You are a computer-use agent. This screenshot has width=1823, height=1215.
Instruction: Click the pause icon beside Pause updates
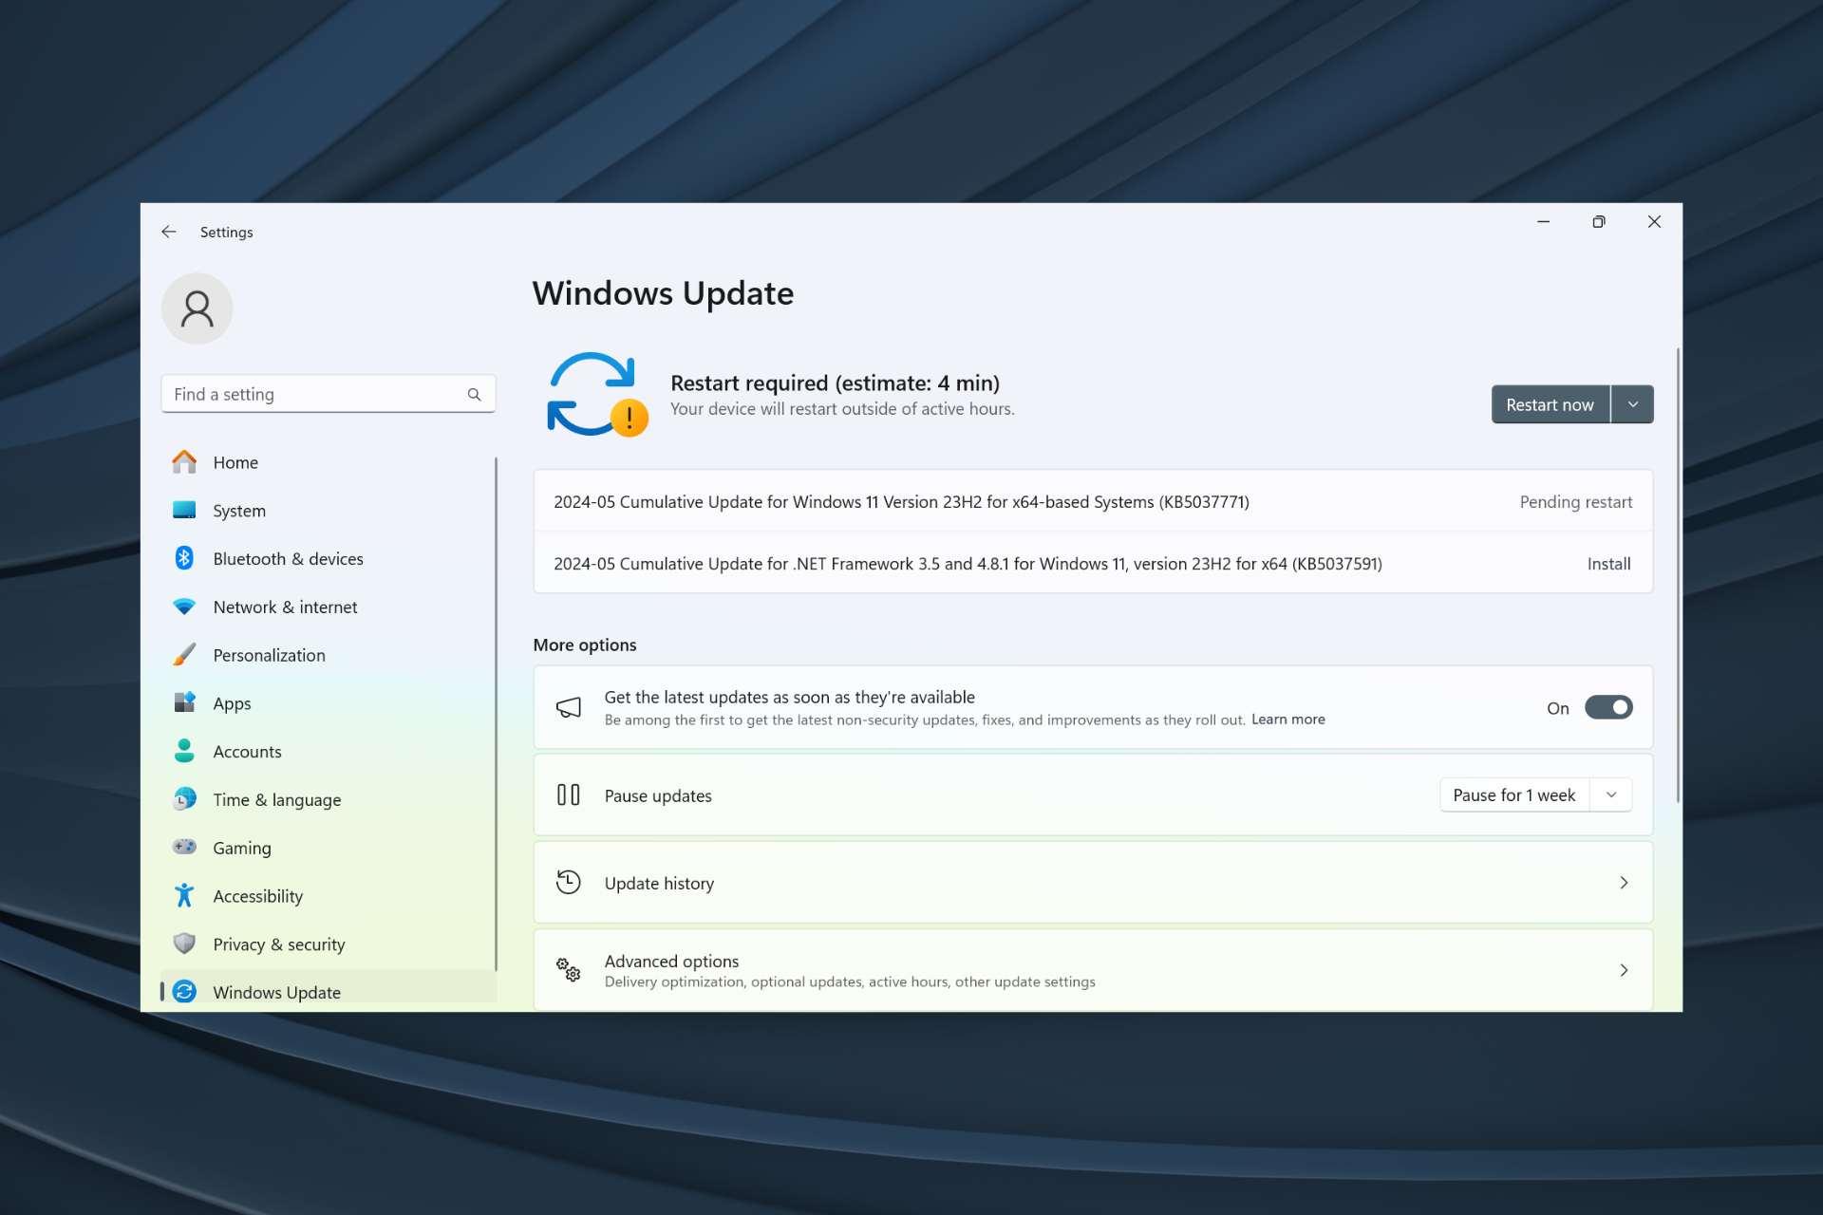569,795
